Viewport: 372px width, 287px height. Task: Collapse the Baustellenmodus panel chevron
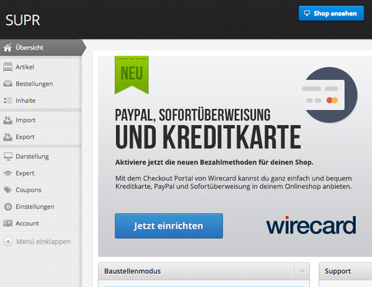point(301,271)
